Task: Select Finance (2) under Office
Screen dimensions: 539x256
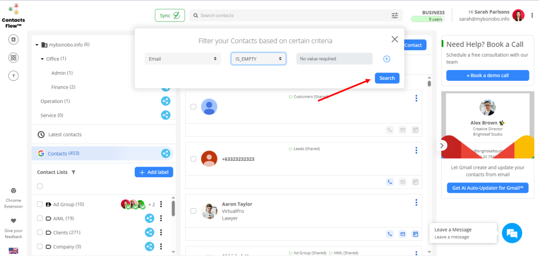Action: pos(63,87)
